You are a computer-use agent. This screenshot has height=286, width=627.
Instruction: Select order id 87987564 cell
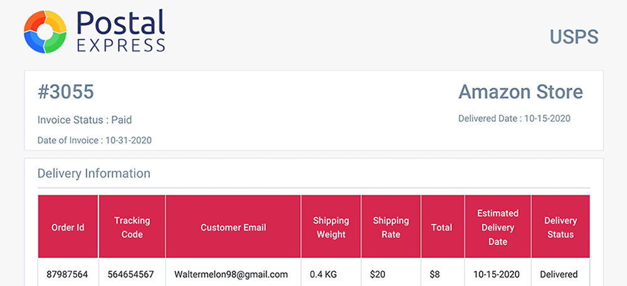point(68,275)
